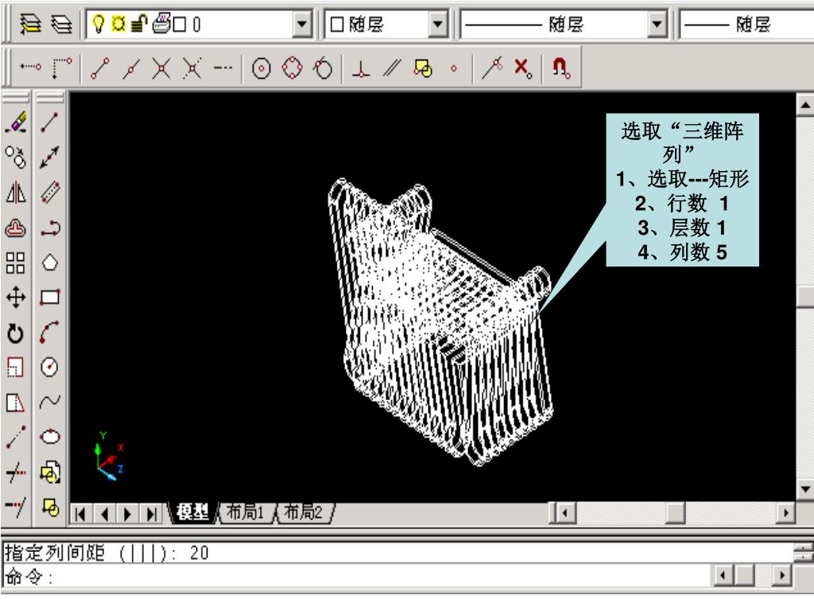Viewport: 814px width, 611px height.
Task: Switch to the 布局2 tab
Action: (x=304, y=513)
